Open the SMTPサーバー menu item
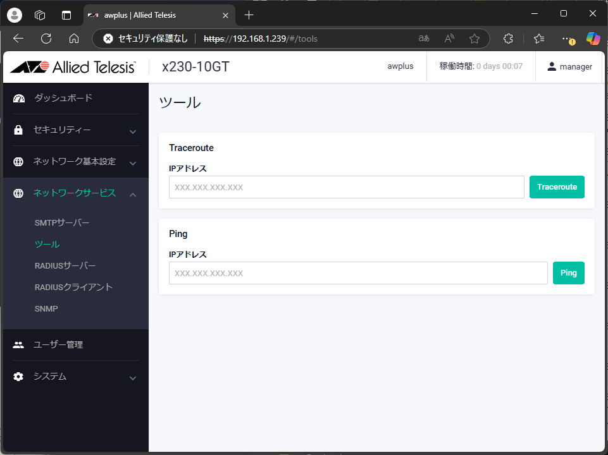The image size is (608, 455). (62, 223)
